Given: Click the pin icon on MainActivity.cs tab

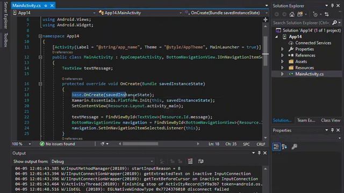Looking at the screenshot, I should pyautogui.click(x=46, y=6).
